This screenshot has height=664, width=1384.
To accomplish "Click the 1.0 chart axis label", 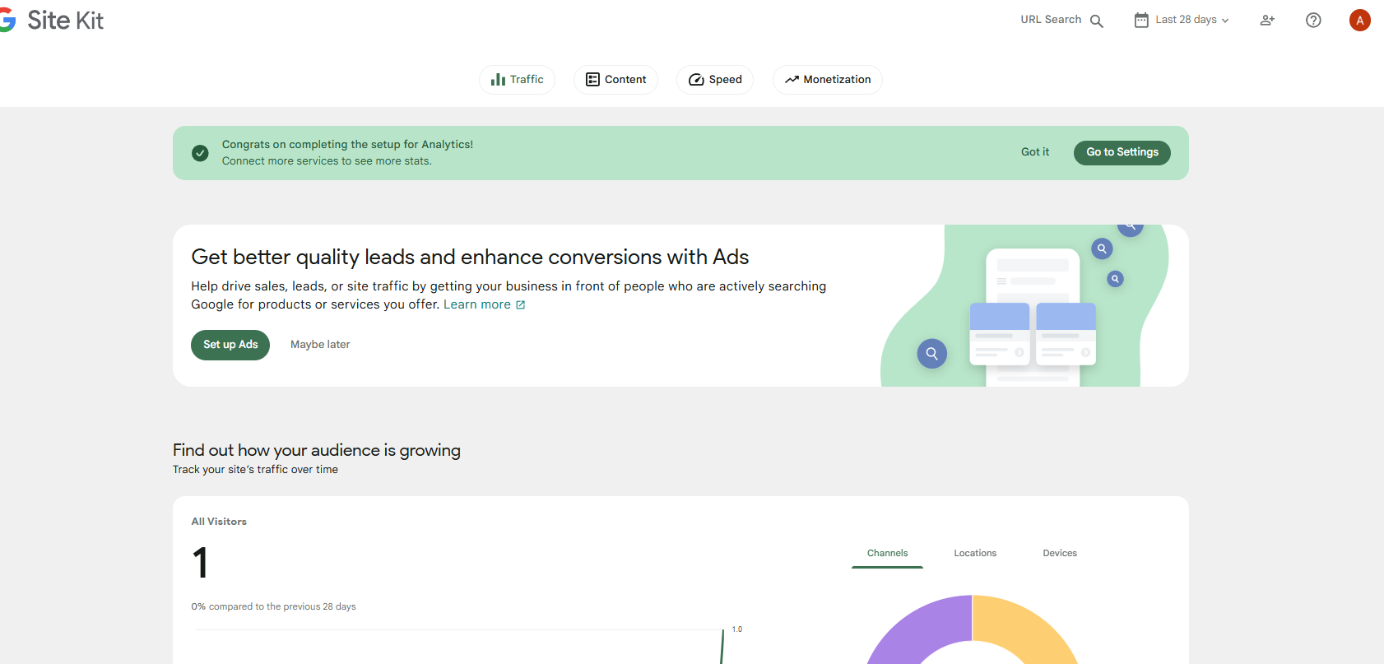I will (736, 629).
